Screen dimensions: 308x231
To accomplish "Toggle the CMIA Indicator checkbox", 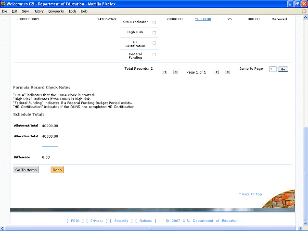I will (x=154, y=23).
